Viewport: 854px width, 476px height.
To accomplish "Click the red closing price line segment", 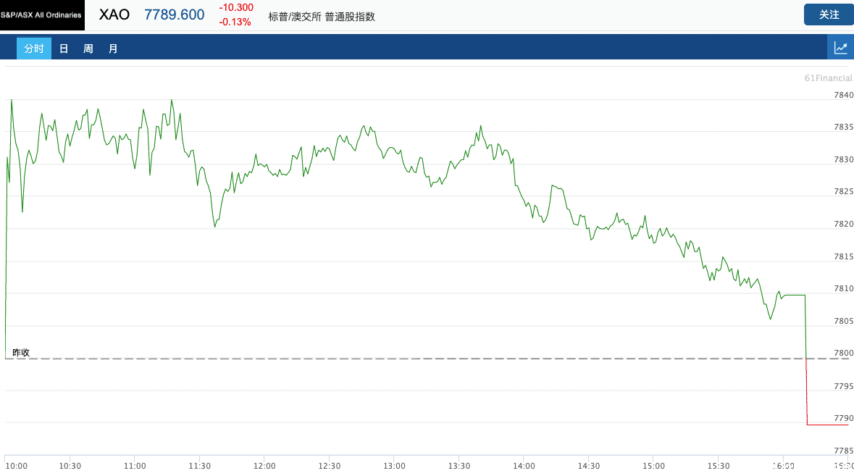I will point(827,425).
